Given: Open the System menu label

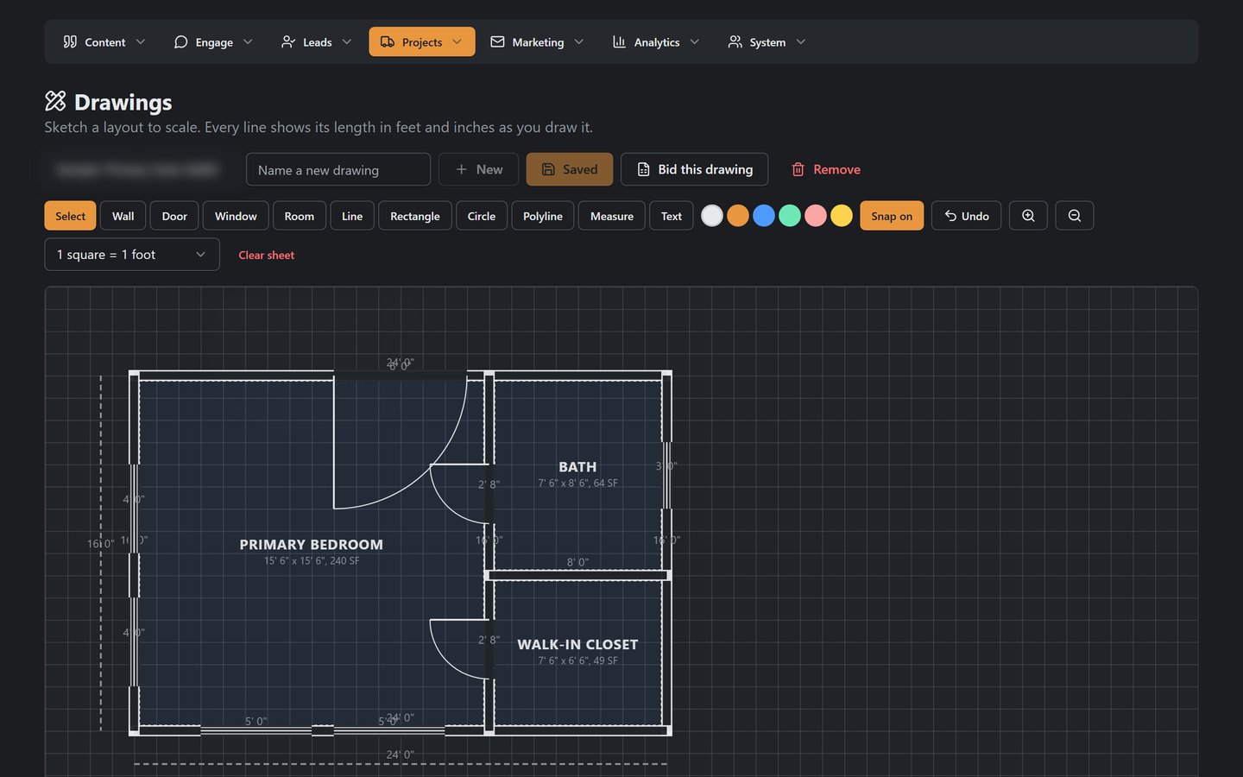Looking at the screenshot, I should point(767,42).
